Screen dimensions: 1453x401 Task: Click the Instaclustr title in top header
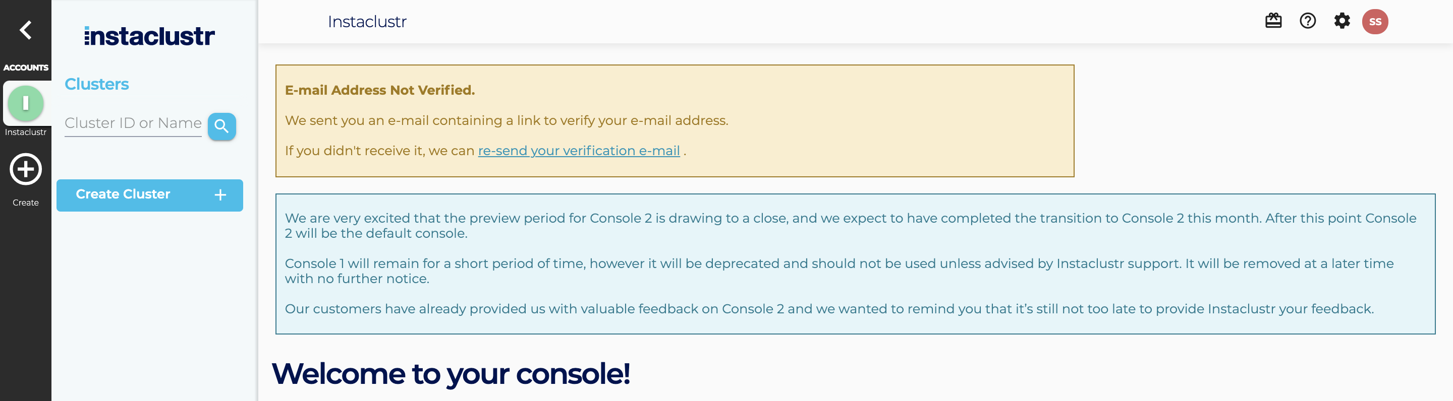(367, 22)
